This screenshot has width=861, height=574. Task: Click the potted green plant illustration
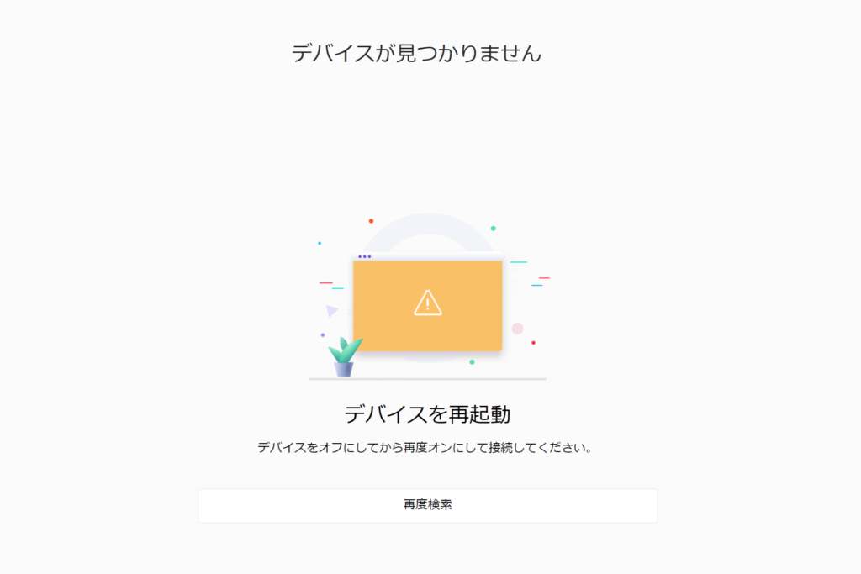pos(345,356)
